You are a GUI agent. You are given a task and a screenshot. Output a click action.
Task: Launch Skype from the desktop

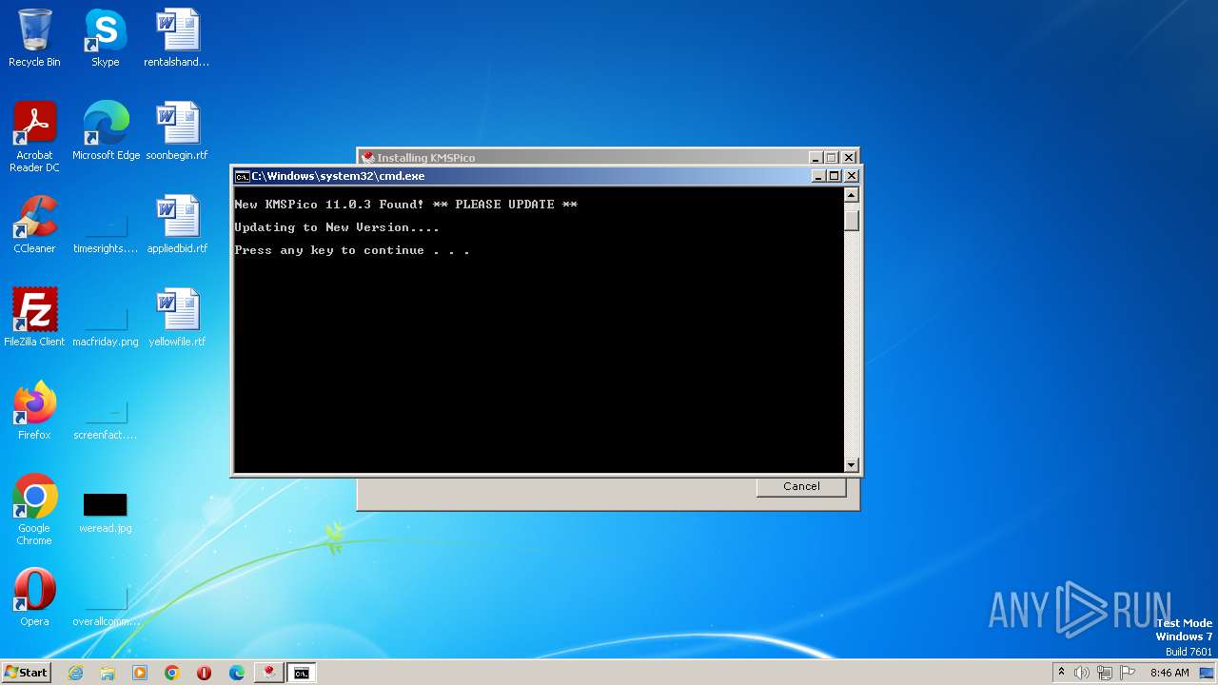[x=105, y=38]
